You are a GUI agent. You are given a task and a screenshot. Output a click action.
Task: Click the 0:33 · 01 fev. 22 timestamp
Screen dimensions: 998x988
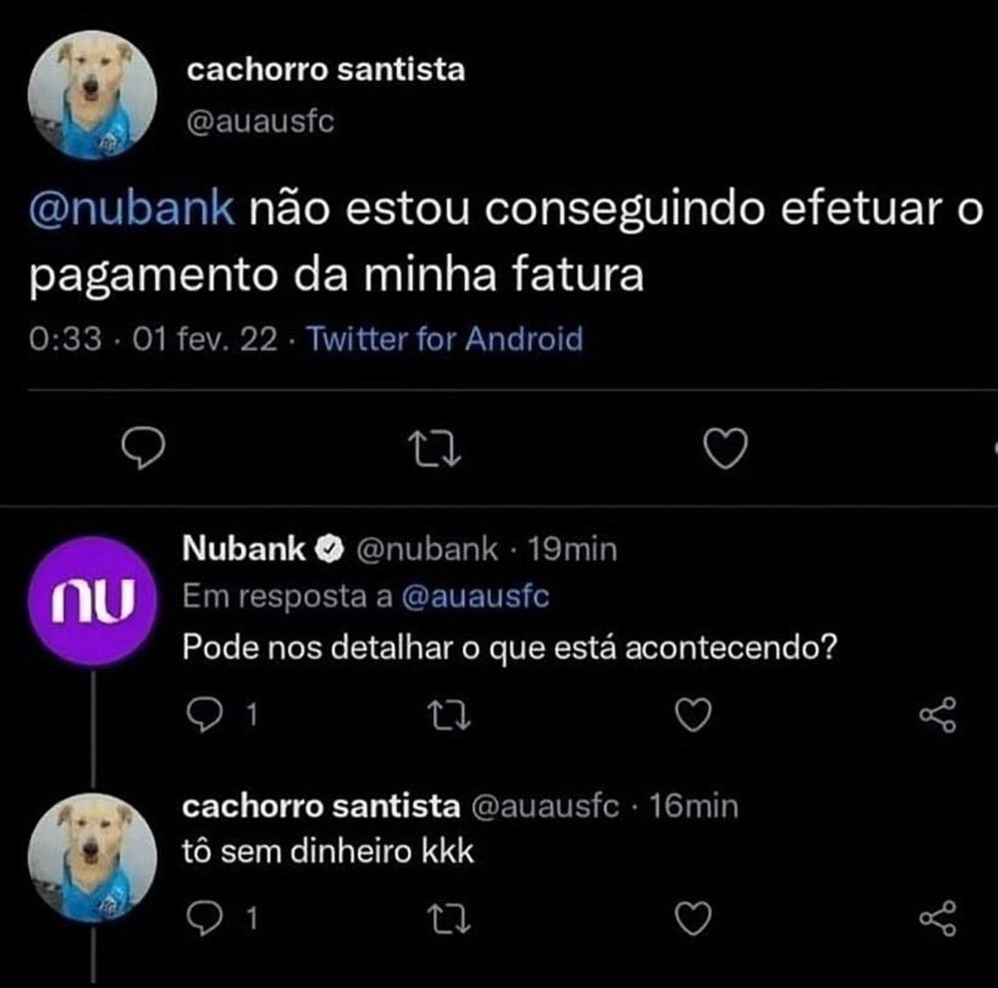click(154, 338)
